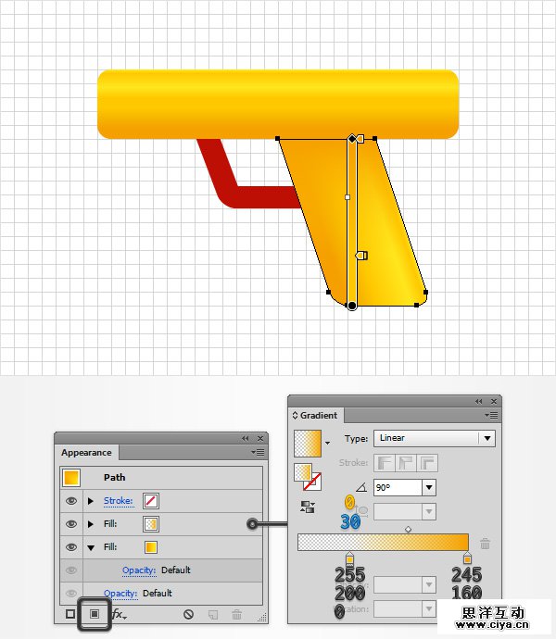
Task: Click the gradient midpoint diamond above the bar
Action: [408, 530]
